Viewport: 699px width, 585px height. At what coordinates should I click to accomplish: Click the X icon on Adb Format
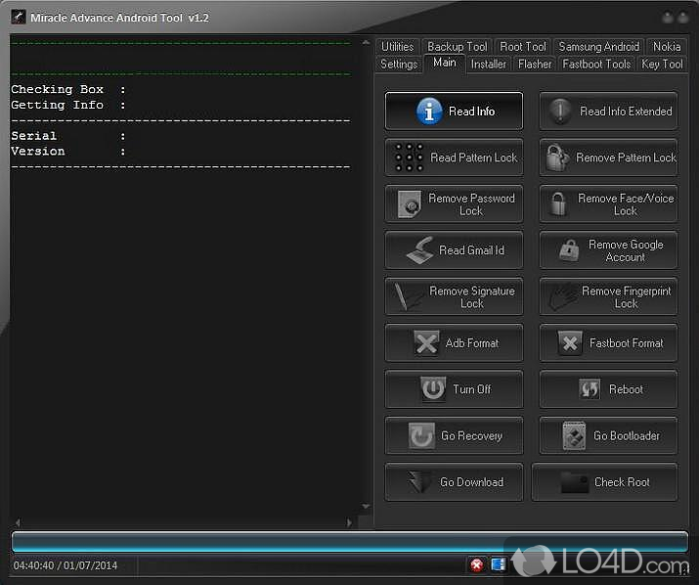tap(426, 343)
